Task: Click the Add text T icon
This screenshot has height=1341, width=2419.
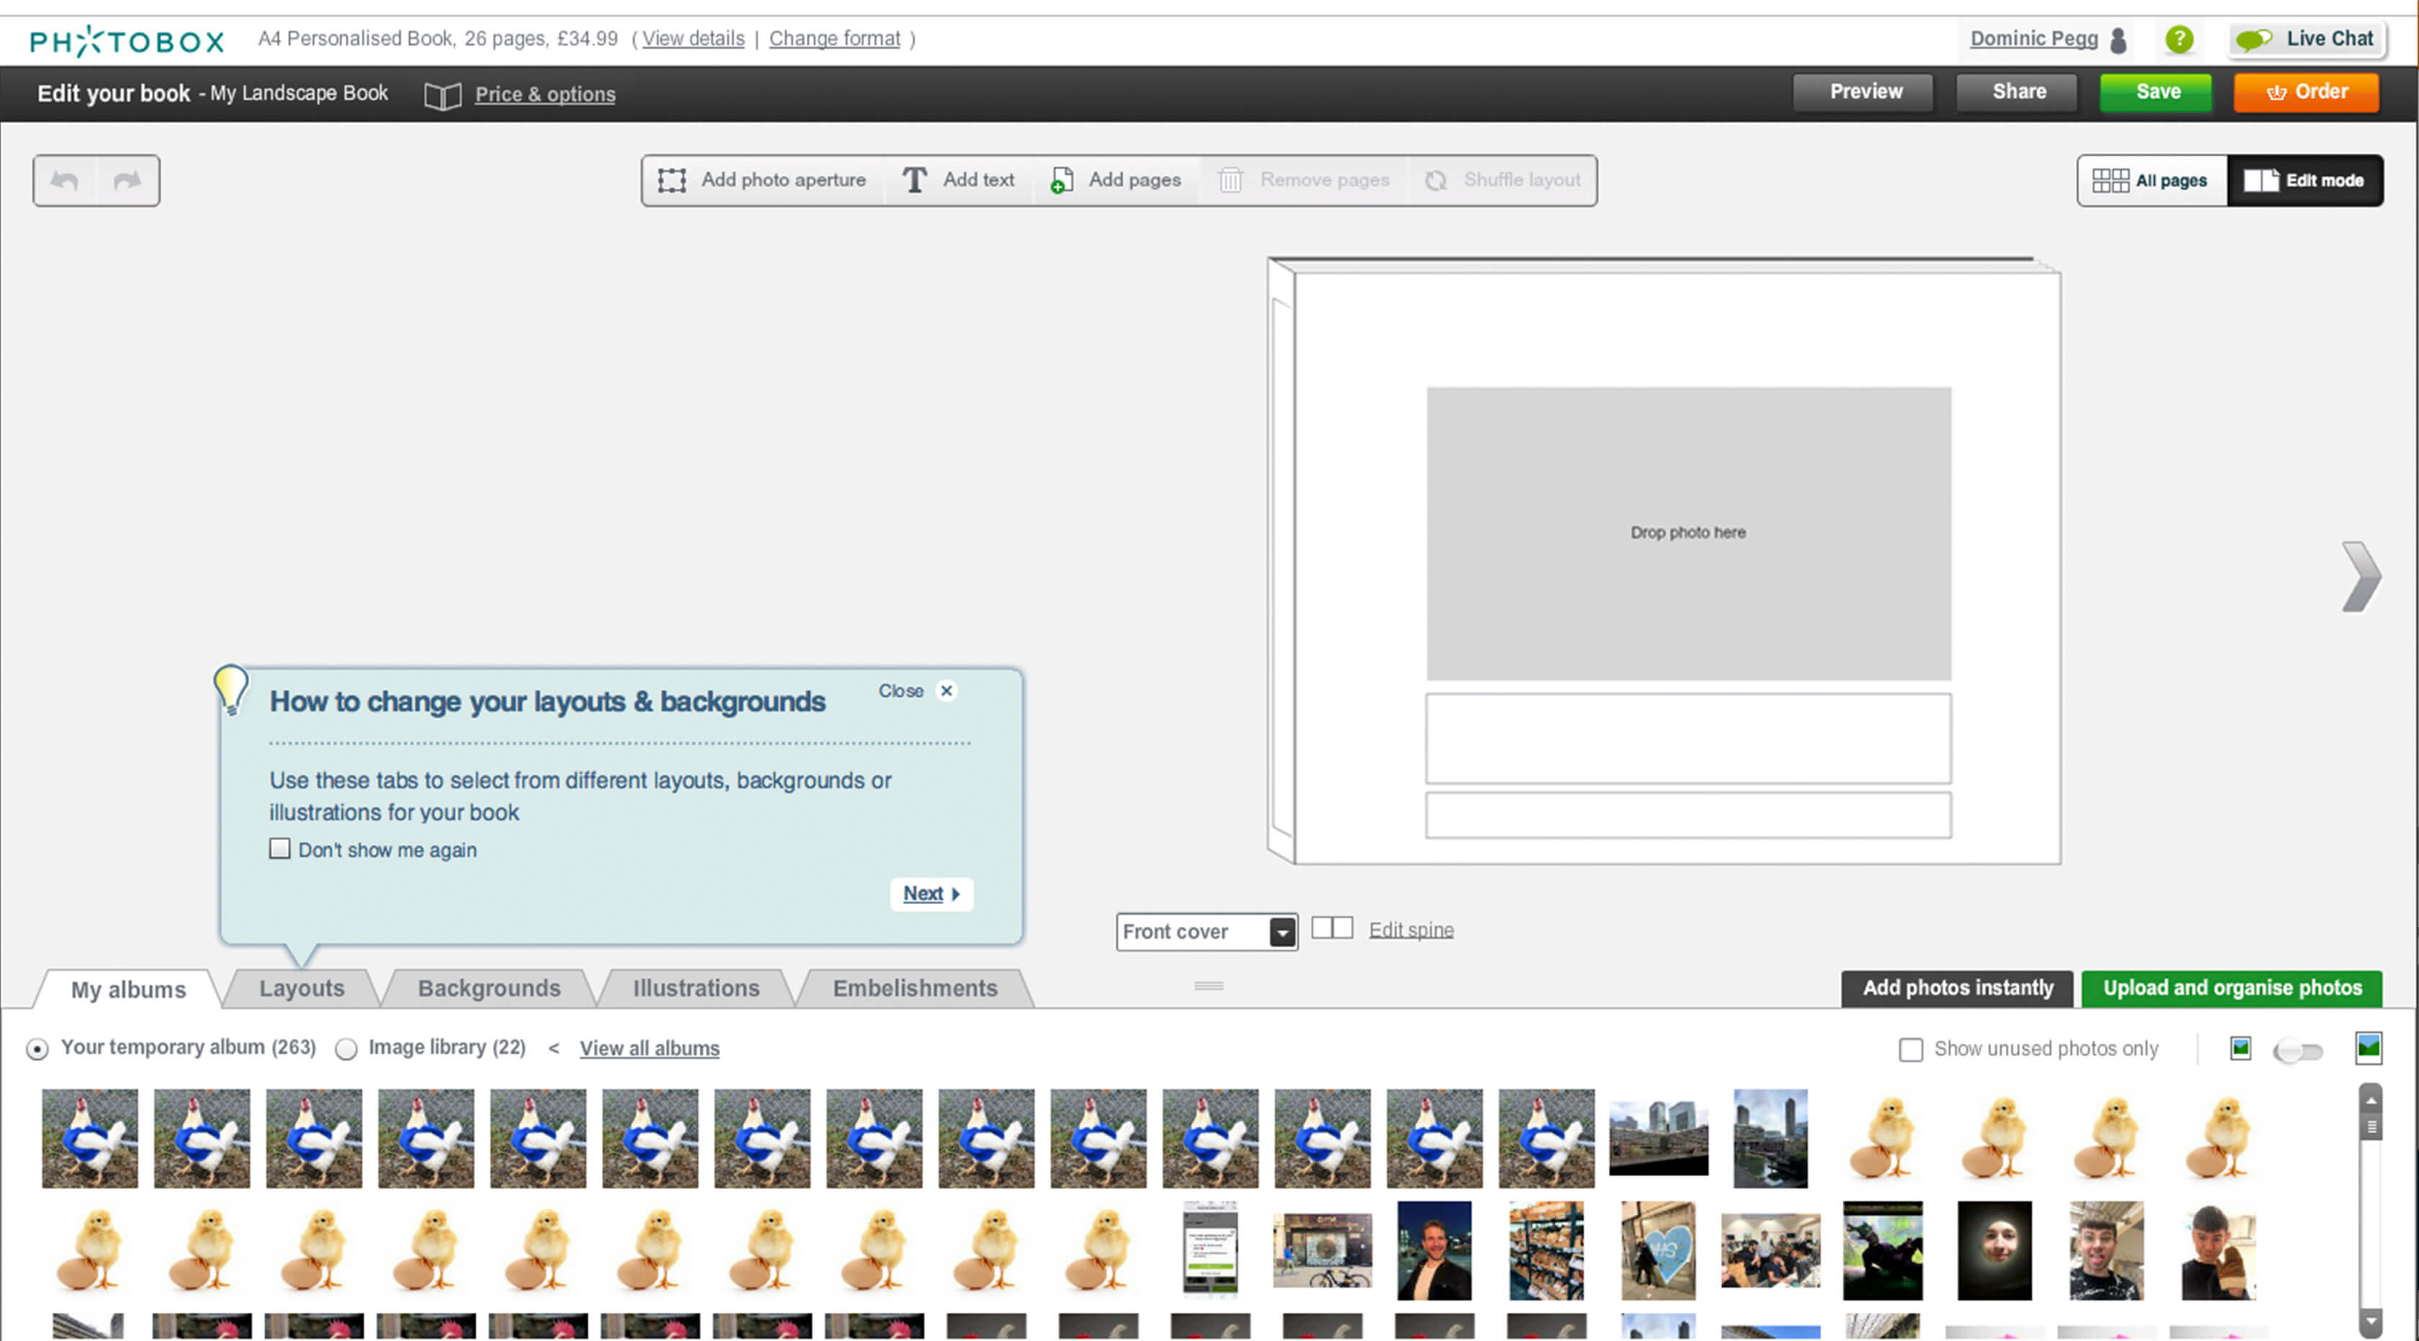Action: tap(914, 180)
